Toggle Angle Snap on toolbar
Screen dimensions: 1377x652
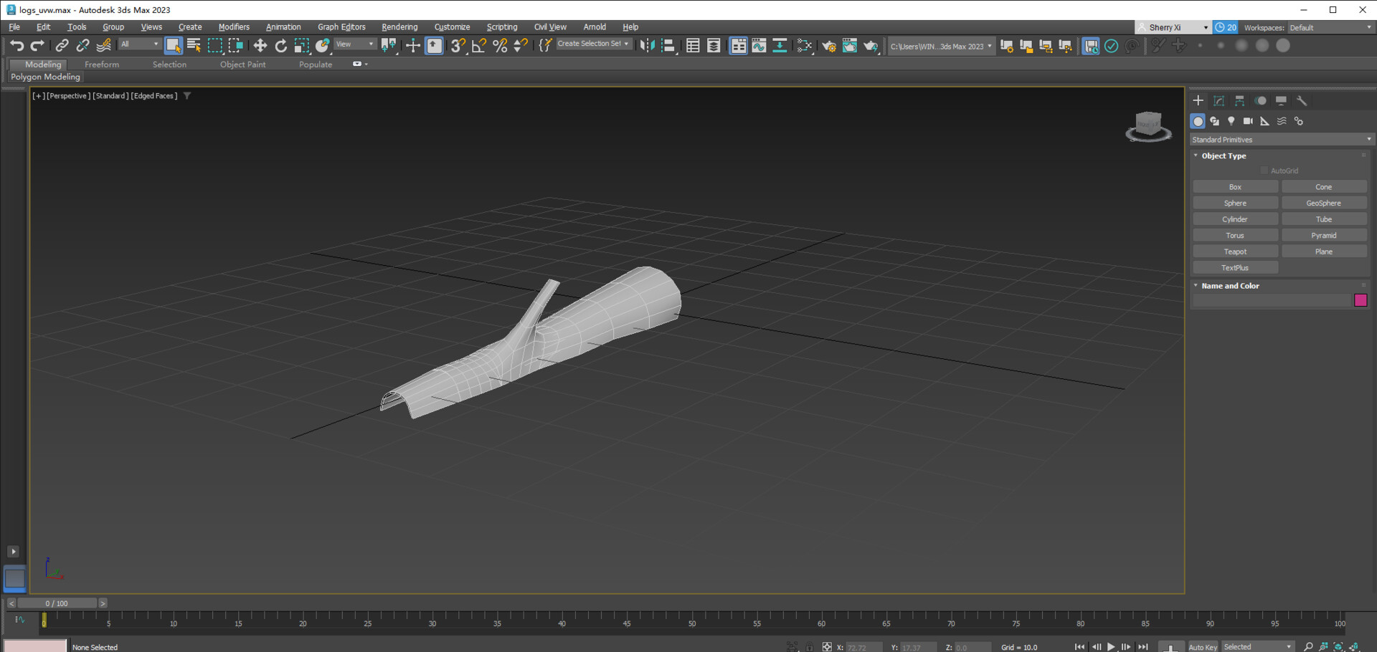pyautogui.click(x=478, y=46)
